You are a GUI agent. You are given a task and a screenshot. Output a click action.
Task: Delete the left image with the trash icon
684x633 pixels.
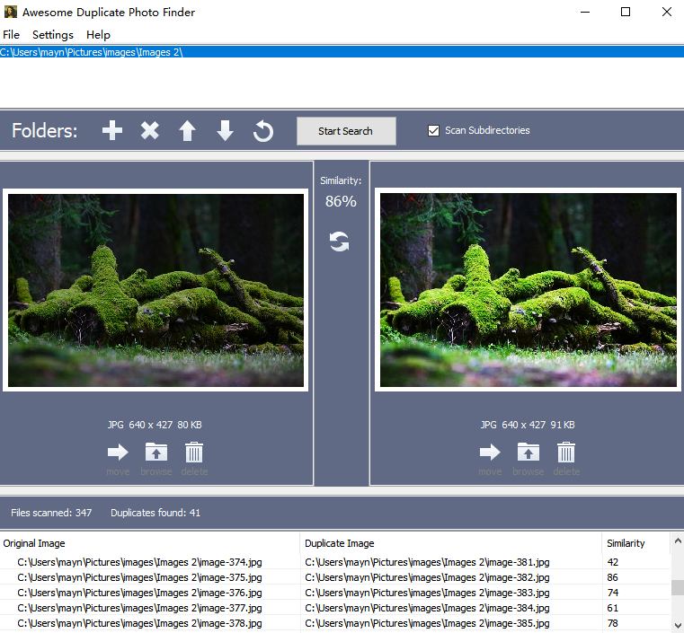pyautogui.click(x=194, y=453)
